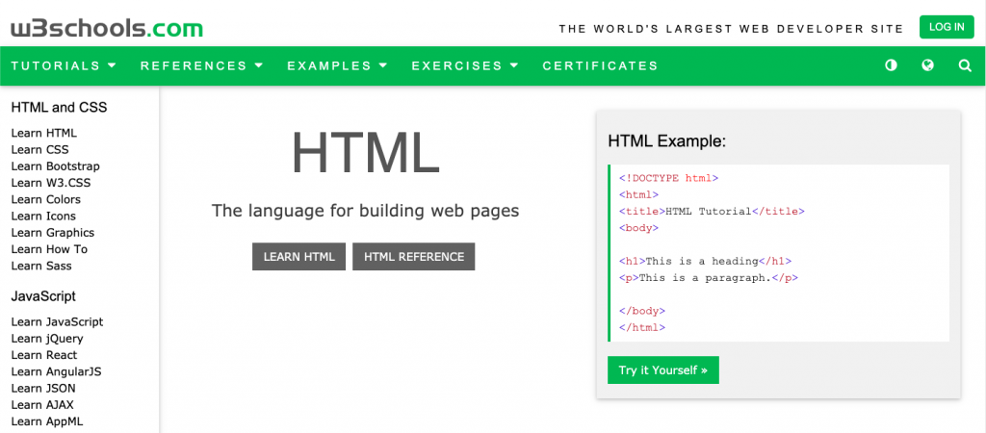
Task: Open the Learn React sidebar link
Action: (44, 355)
